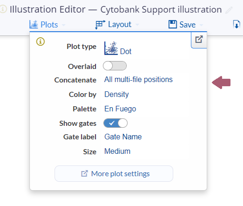Change the Medium plot size setting

[x=117, y=151]
